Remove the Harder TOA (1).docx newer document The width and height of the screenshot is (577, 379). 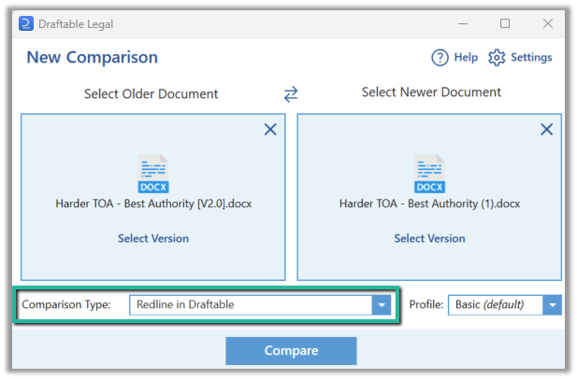[547, 129]
